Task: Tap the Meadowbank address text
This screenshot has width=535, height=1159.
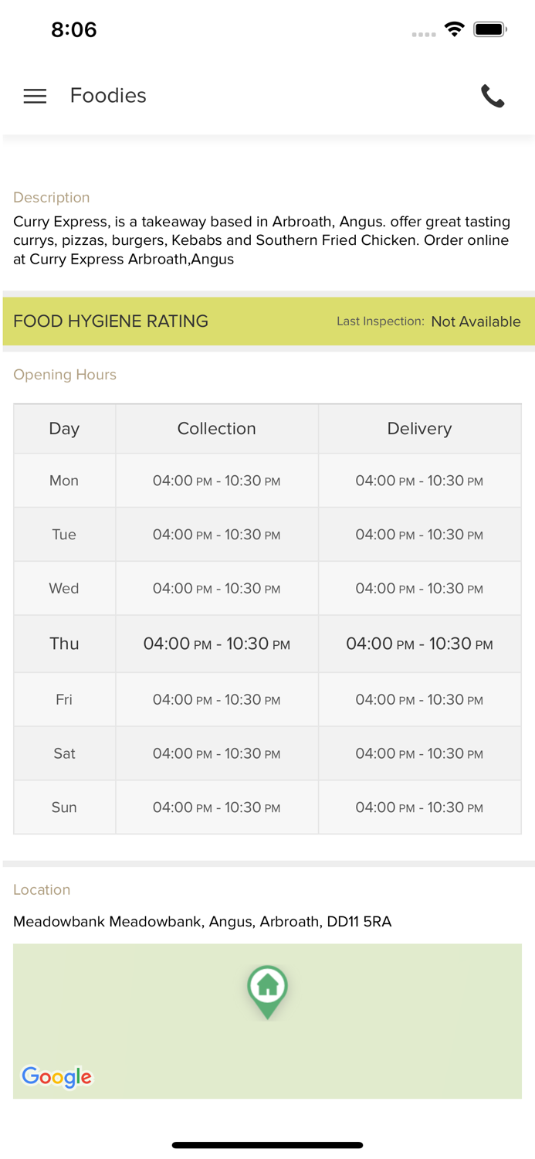Action: click(x=202, y=922)
